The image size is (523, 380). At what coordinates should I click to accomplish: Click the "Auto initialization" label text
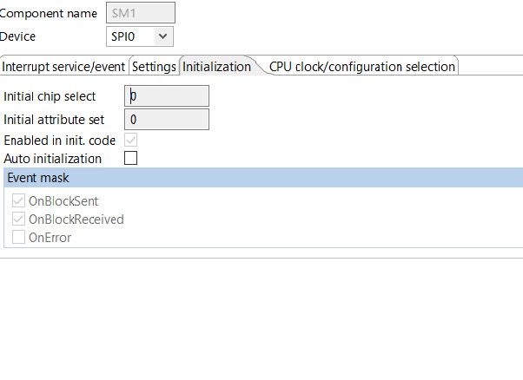[52, 159]
